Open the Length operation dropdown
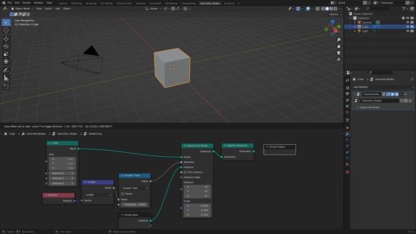 97,195
